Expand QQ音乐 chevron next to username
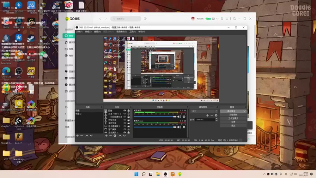 [217, 19]
